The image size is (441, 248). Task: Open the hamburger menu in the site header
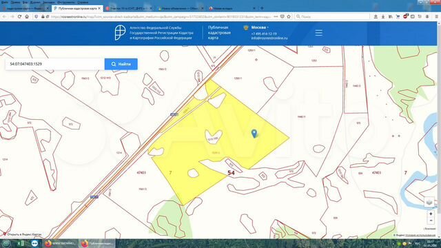(x=318, y=33)
